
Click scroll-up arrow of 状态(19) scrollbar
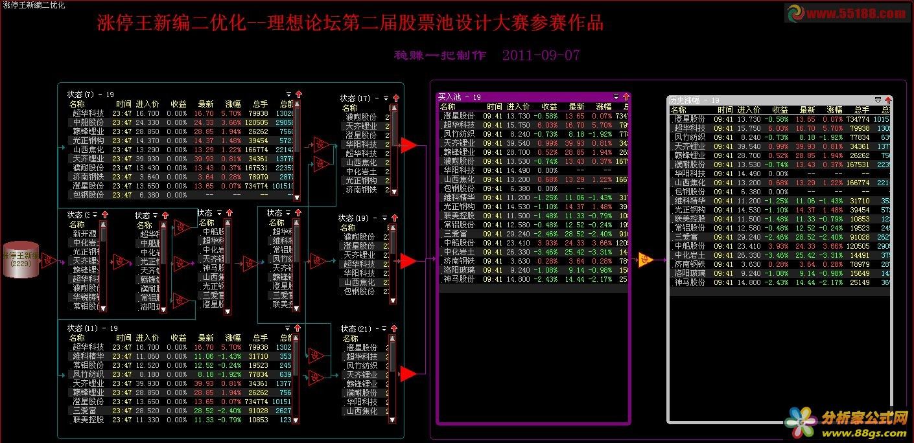392,228
